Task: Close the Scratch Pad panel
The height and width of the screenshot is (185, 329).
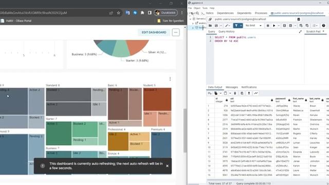Action: (x=323, y=31)
